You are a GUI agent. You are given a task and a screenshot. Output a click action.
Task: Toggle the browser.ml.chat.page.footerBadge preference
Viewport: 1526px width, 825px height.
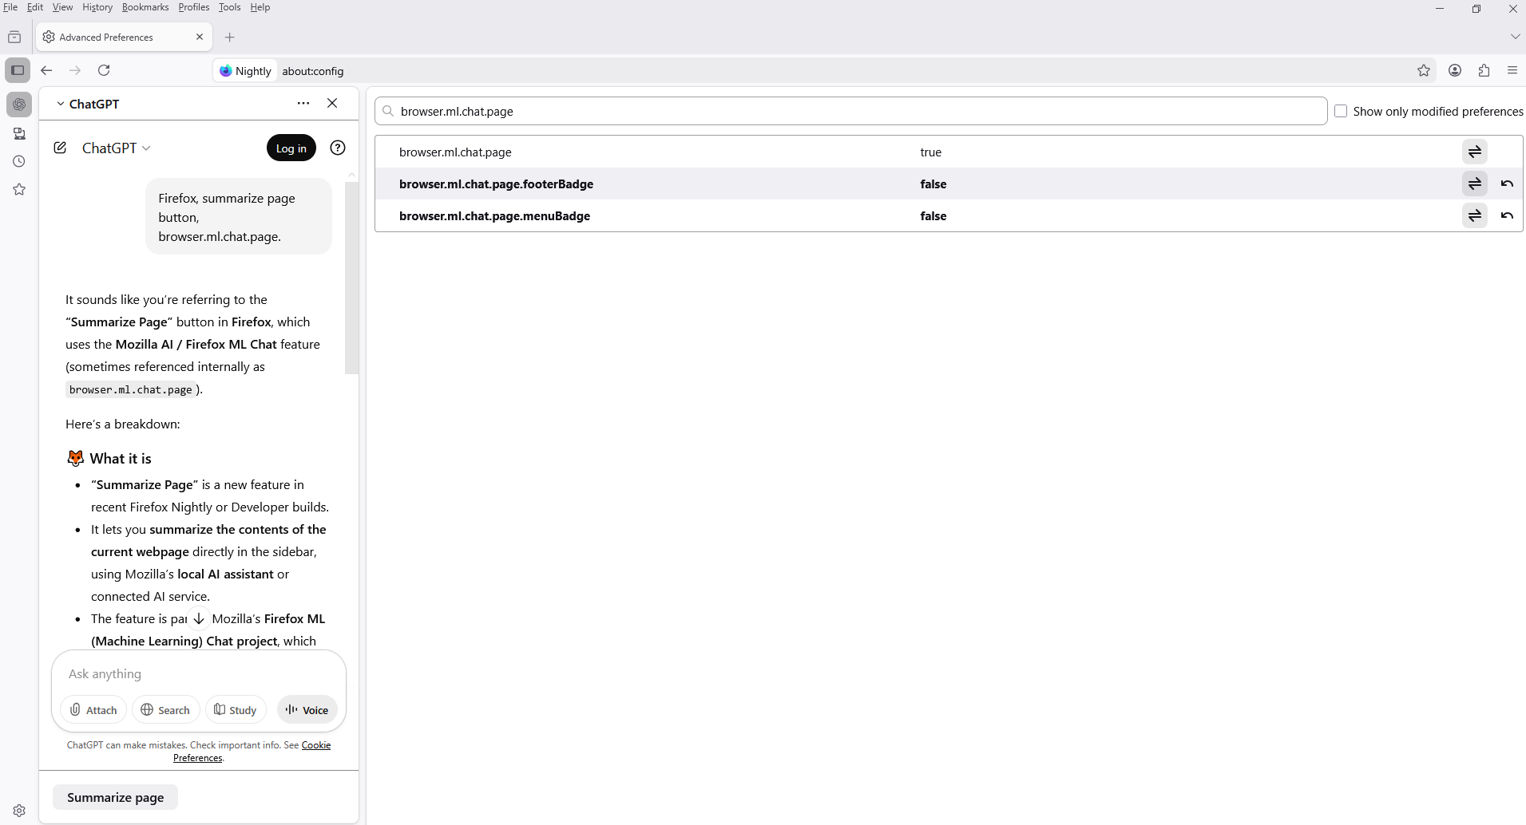(x=1475, y=184)
